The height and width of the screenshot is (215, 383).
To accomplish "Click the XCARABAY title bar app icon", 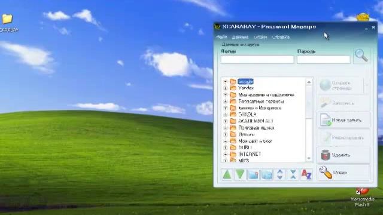I will (x=217, y=26).
